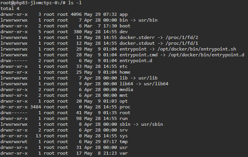This screenshot has width=248, height=157.
Task: Click the 'etc' directory entry
Action: click(x=123, y=66)
